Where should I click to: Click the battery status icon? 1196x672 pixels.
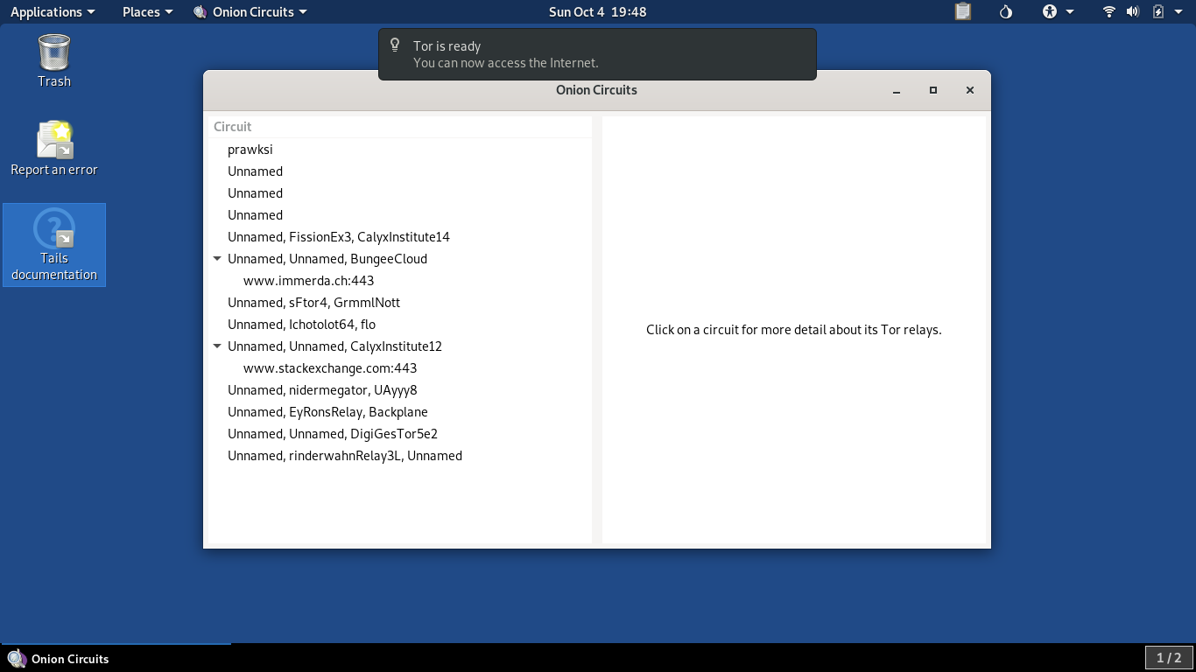click(1158, 11)
